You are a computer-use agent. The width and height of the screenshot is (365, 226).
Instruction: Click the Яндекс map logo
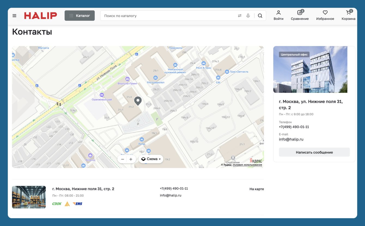click(256, 161)
